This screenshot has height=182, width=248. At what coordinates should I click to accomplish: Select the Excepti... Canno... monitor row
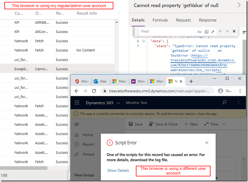(x=57, y=69)
